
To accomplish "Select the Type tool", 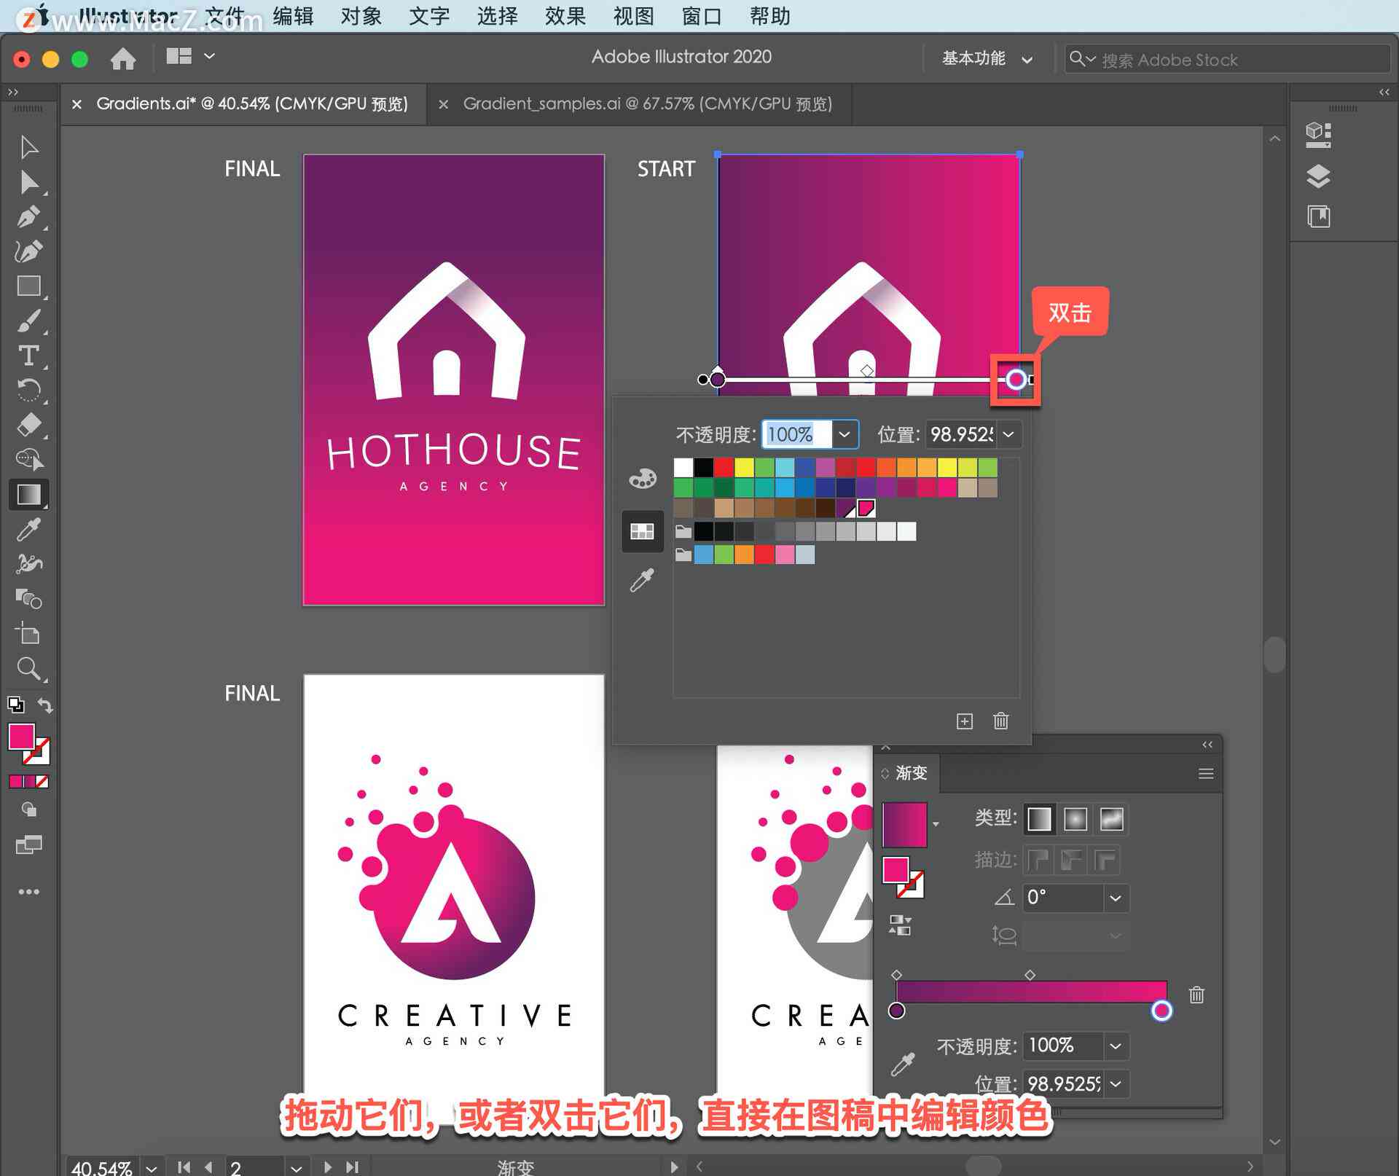I will [29, 356].
